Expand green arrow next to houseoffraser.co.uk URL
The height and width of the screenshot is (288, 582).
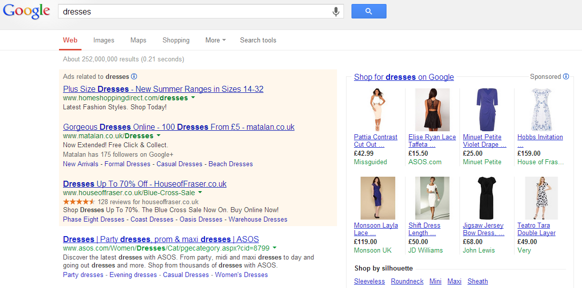pyautogui.click(x=199, y=192)
